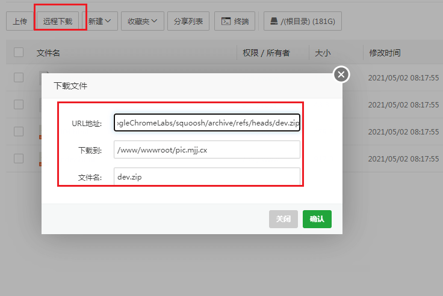
Task: Expand the 新建 dropdown menu
Action: tap(100, 22)
